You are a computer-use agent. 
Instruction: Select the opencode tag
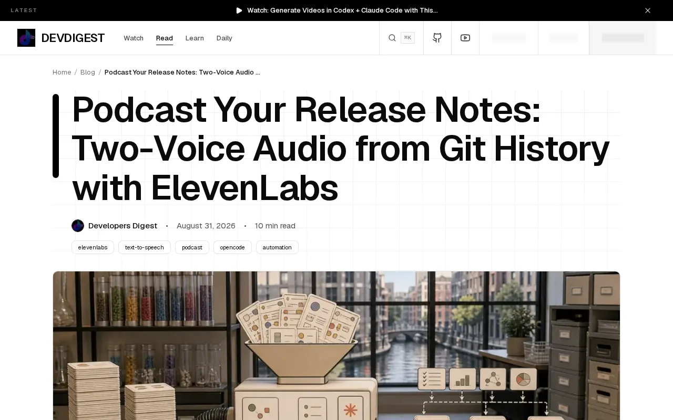point(232,247)
